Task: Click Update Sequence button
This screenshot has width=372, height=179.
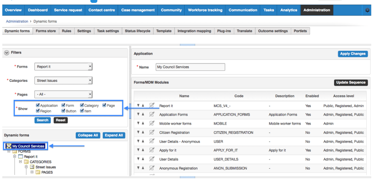Action: pyautogui.click(x=351, y=83)
